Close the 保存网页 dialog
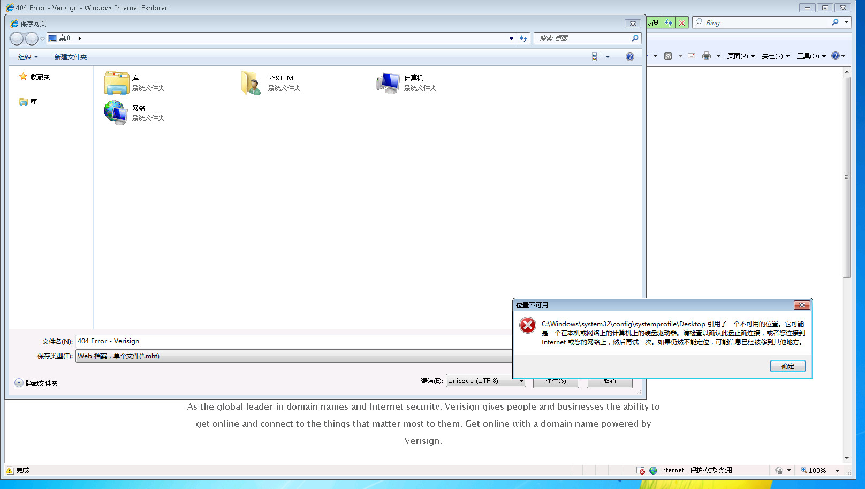 (633, 24)
